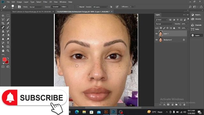Open search magnifier in options bar
Screen dimensions: 204x115
click(190, 7)
